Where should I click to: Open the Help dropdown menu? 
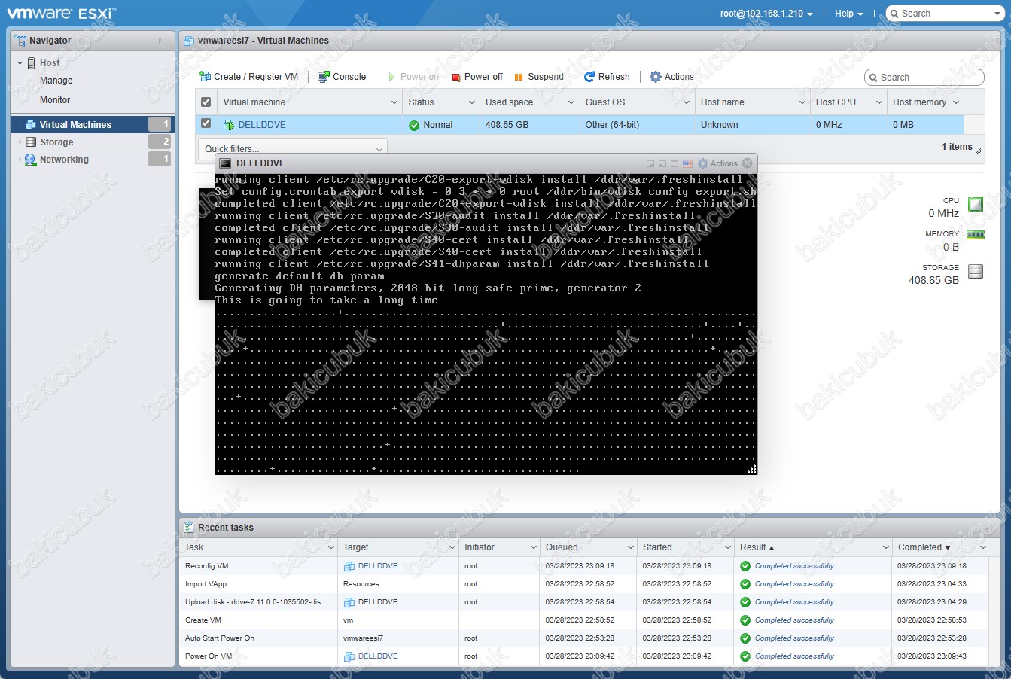[x=848, y=14]
